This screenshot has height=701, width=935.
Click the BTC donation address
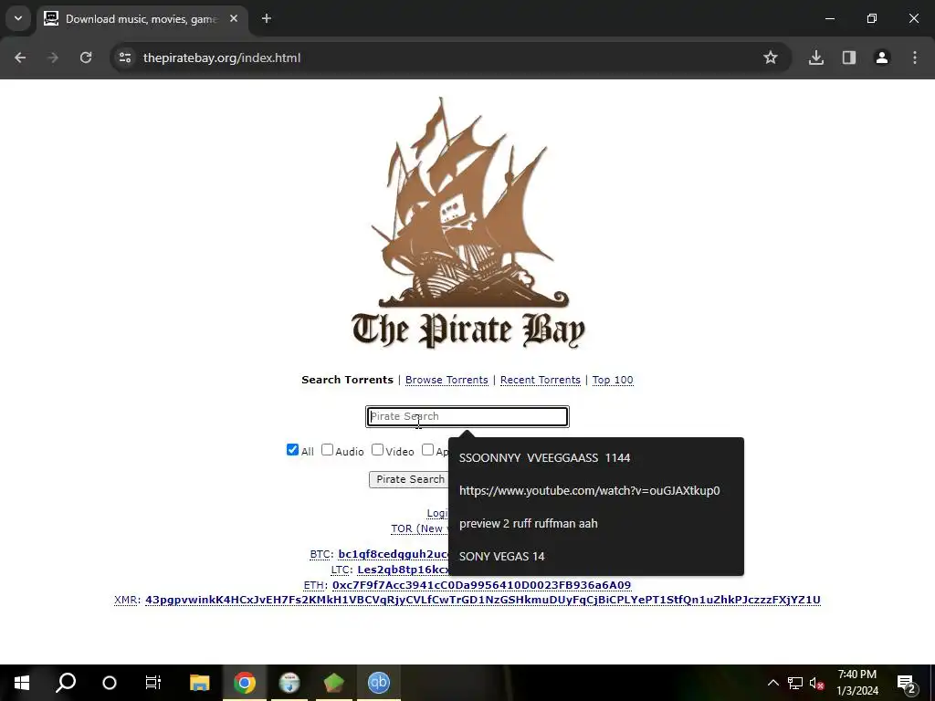(393, 554)
